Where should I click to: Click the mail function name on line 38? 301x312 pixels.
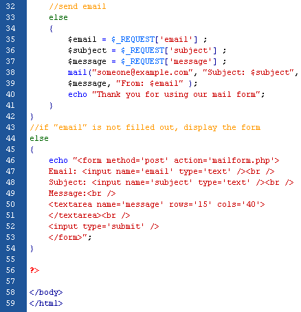pyautogui.click(x=77, y=72)
